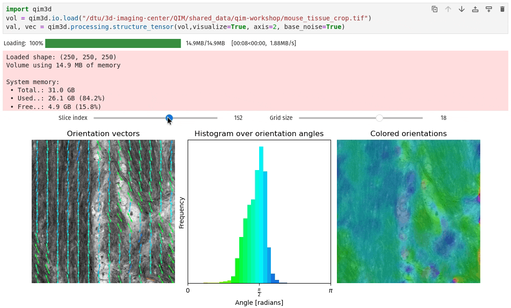Viewport: 511px width, 308px height.
Task: Click the orientation angles histogram
Action: pyautogui.click(x=259, y=212)
